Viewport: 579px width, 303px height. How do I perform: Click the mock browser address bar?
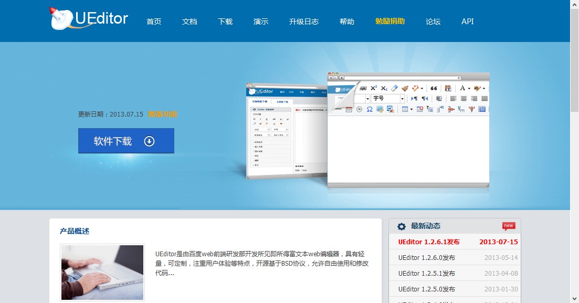(x=403, y=78)
